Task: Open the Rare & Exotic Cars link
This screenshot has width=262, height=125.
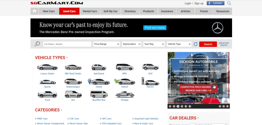Action: pyautogui.click(x=144, y=123)
